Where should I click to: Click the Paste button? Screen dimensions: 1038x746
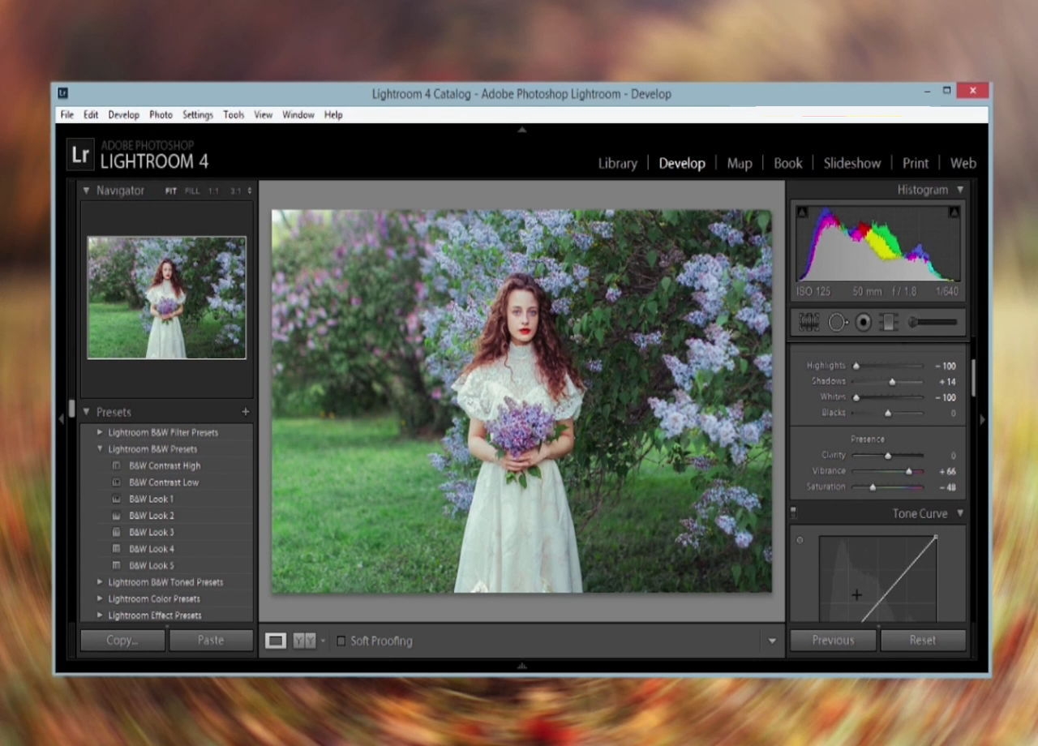(211, 640)
